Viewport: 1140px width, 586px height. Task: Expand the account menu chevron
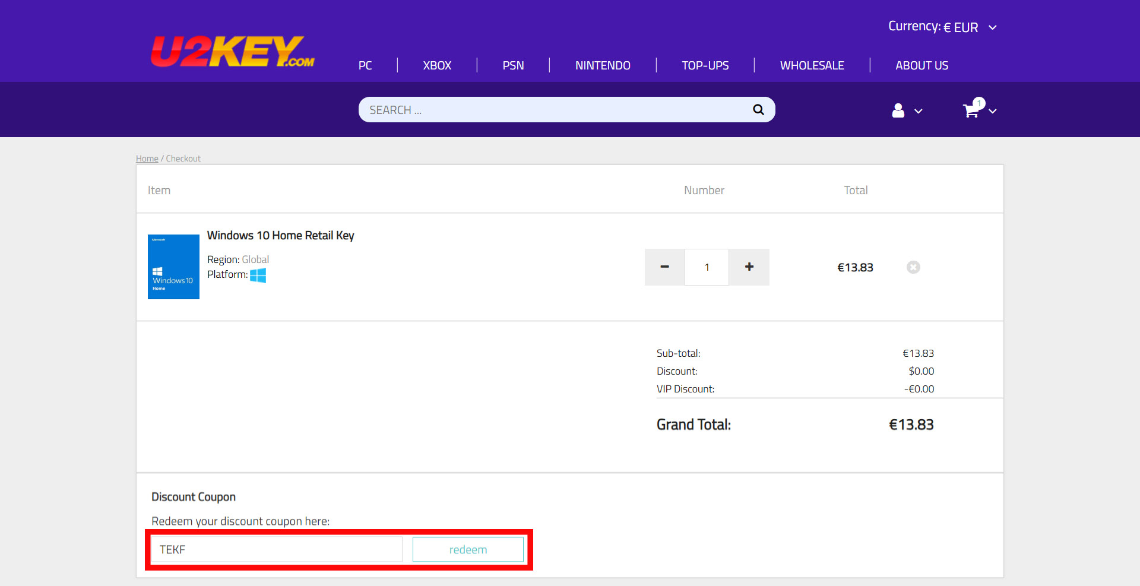pos(919,111)
